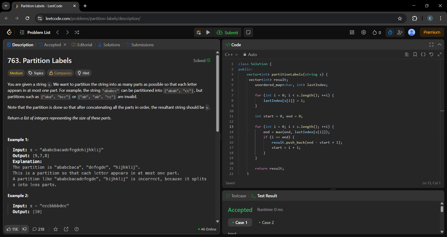The image size is (447, 237).
Task: Collapse the Code panel chevron
Action: point(439,45)
